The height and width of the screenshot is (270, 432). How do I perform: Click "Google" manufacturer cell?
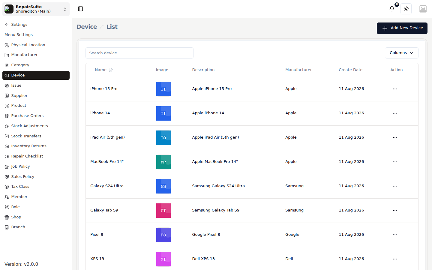click(292, 235)
